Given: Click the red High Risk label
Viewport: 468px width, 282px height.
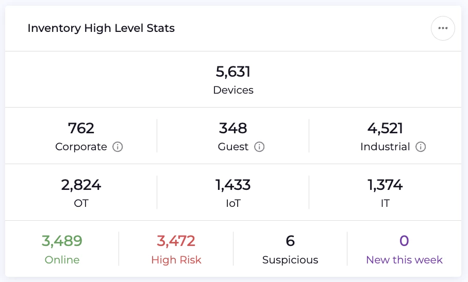Looking at the screenshot, I should 176,260.
